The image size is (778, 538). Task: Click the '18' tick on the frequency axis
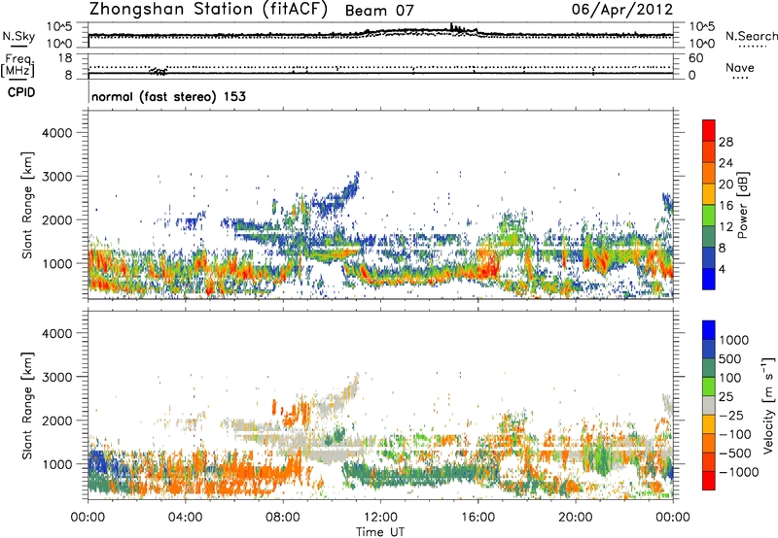click(x=65, y=58)
